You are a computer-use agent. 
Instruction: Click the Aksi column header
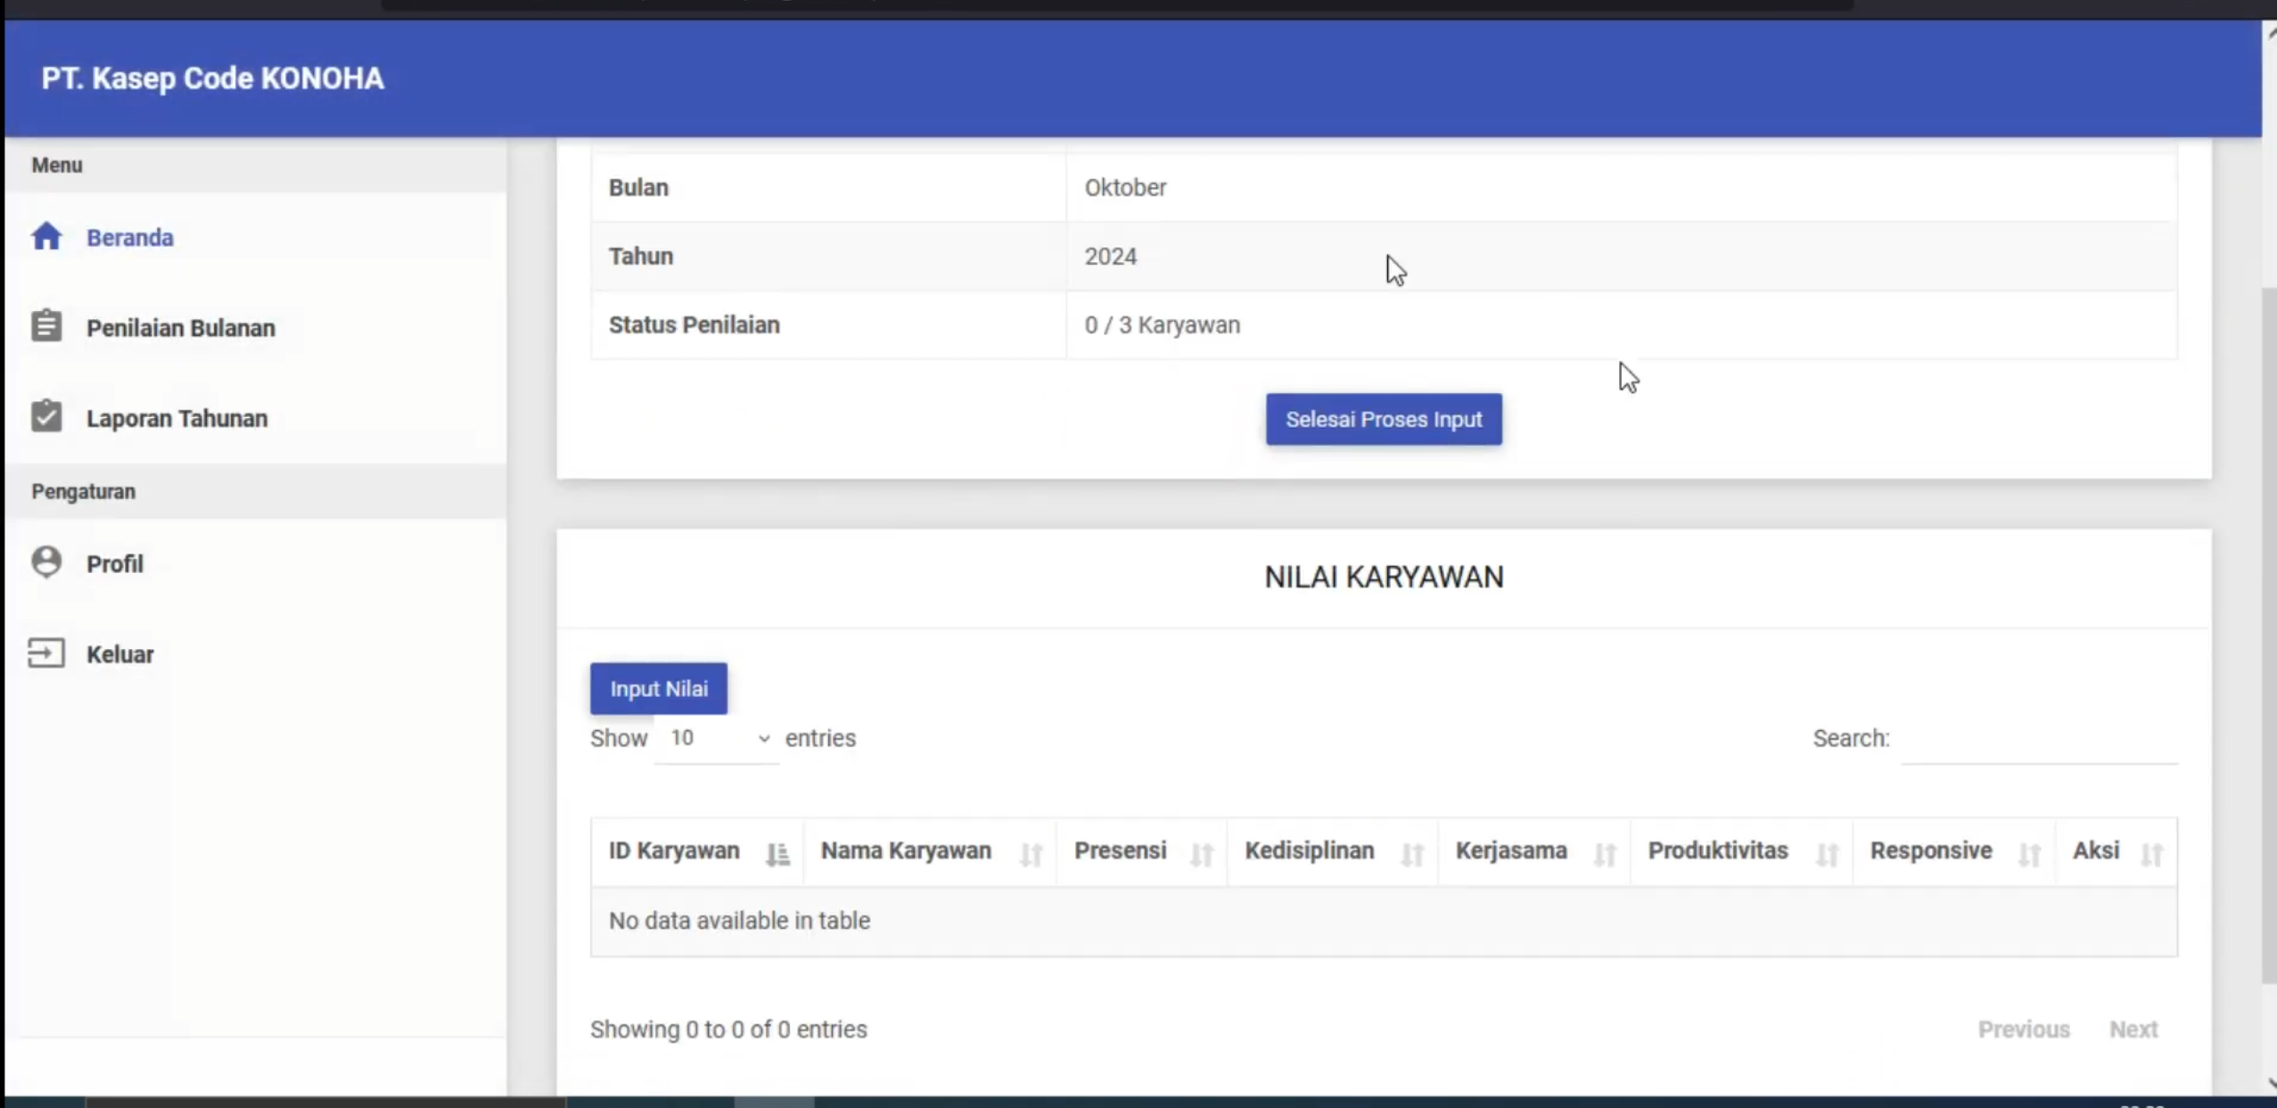[2117, 851]
